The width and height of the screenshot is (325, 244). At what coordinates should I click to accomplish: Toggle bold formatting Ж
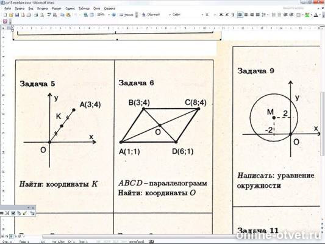pos(221,15)
